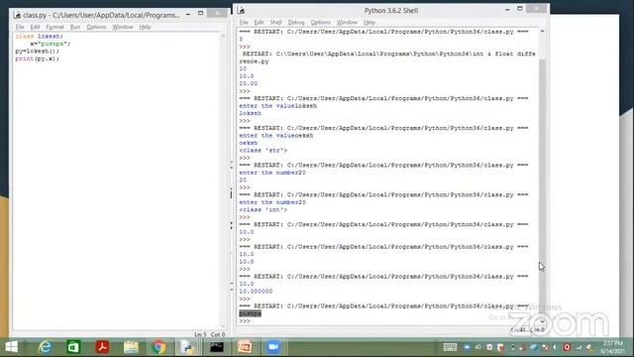Viewport: 634px width, 357px height.
Task: Open Format menu in class.py editor
Action: [x=55, y=27]
